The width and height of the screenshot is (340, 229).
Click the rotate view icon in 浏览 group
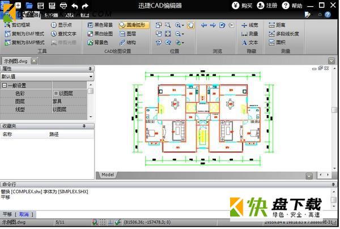pyautogui.click(x=222, y=25)
